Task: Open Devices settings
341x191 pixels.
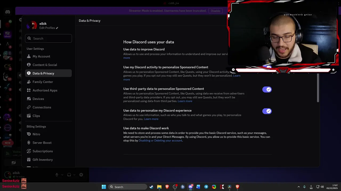Action: click(48, 99)
